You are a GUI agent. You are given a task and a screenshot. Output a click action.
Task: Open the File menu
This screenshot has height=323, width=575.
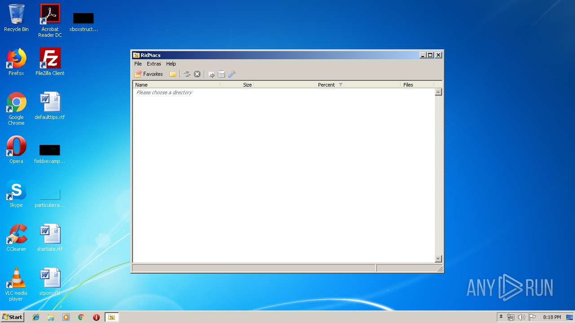pyautogui.click(x=138, y=64)
